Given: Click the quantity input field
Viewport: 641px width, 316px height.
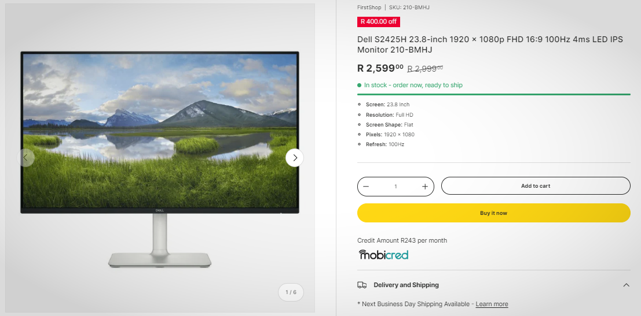Looking at the screenshot, I should [395, 187].
